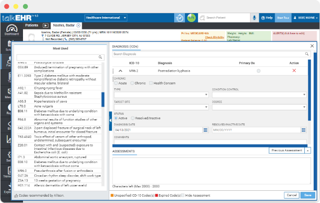
Task: Delete the Postradiation kyphosis diagnosis row
Action: (294, 71)
